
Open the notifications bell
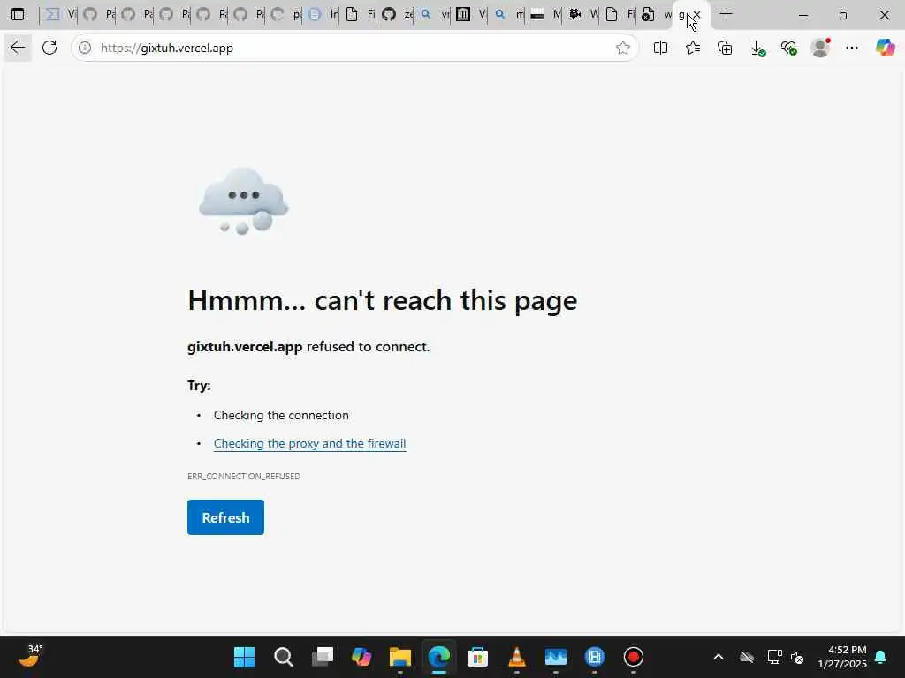click(x=881, y=657)
